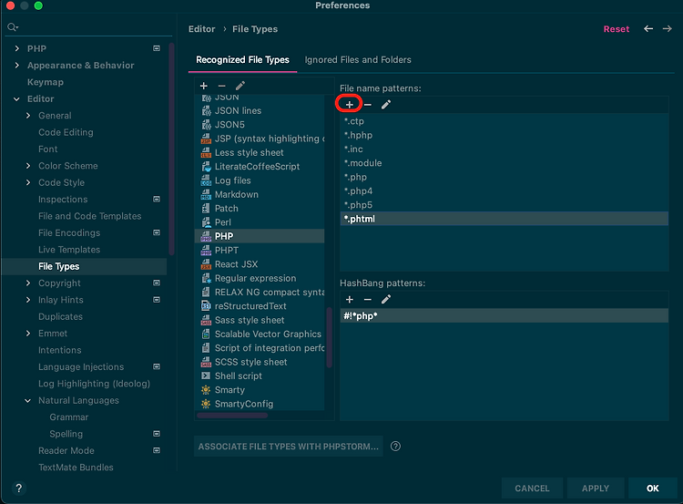Click the project-level badge next to Inspections
Viewport: 683px width, 504px height.
pyautogui.click(x=157, y=200)
